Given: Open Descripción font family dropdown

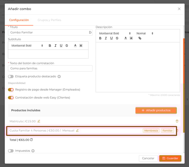Looking at the screenshot, I should point(115,33).
